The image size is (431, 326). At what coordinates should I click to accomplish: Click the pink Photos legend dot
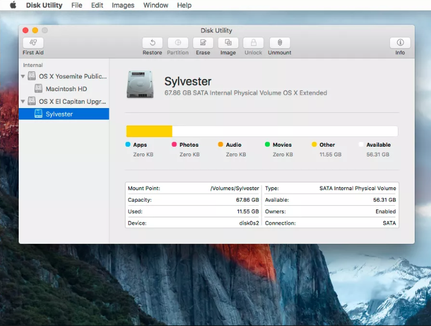(x=174, y=144)
